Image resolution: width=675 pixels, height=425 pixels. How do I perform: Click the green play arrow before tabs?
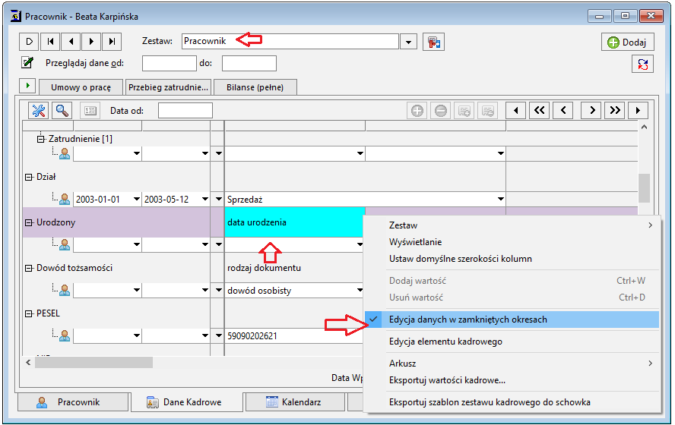pyautogui.click(x=27, y=86)
